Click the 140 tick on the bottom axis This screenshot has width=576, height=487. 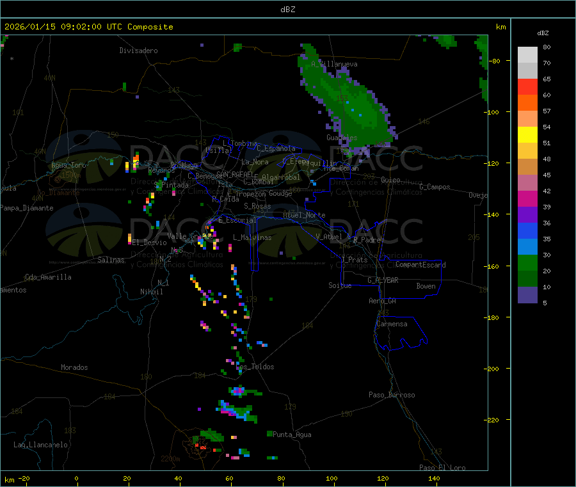(x=434, y=478)
